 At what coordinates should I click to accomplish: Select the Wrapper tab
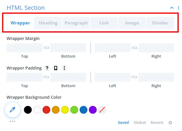tap(20, 23)
